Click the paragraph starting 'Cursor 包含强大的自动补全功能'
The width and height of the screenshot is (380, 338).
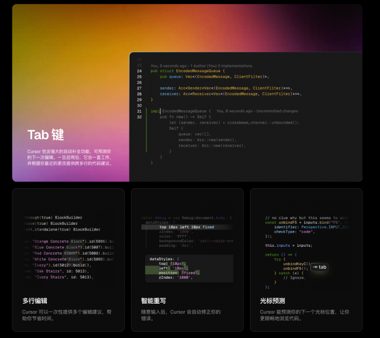coord(70,157)
